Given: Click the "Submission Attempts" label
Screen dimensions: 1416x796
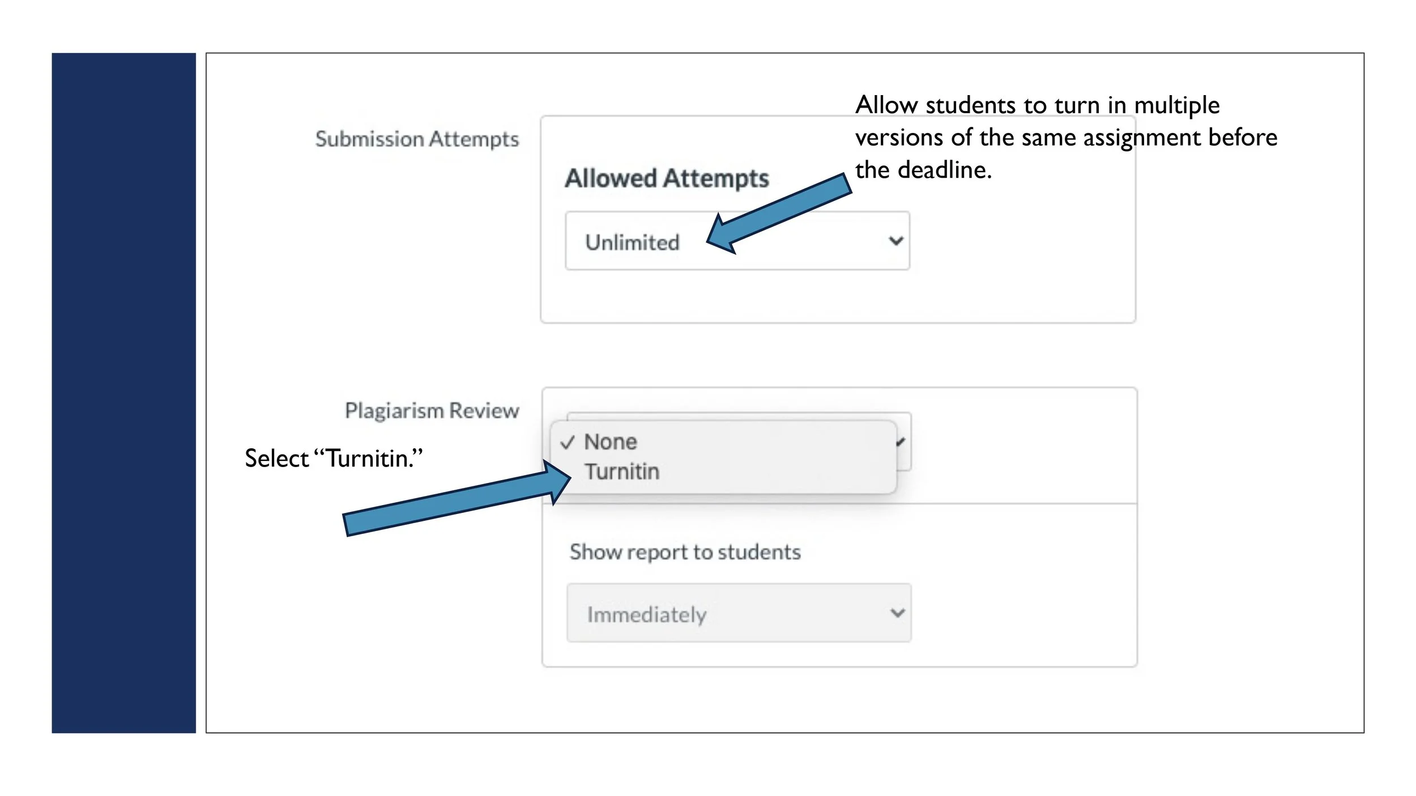Looking at the screenshot, I should 417,139.
